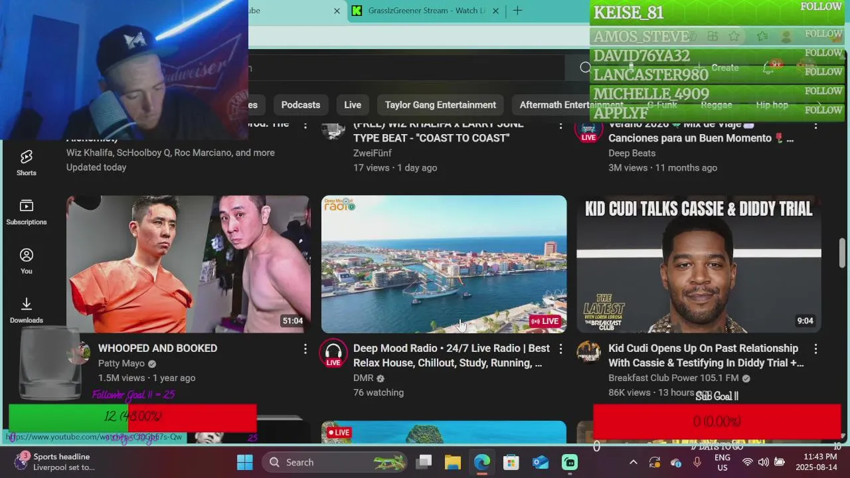Open File Explorer from the taskbar
This screenshot has width=850, height=478.
pyautogui.click(x=453, y=462)
